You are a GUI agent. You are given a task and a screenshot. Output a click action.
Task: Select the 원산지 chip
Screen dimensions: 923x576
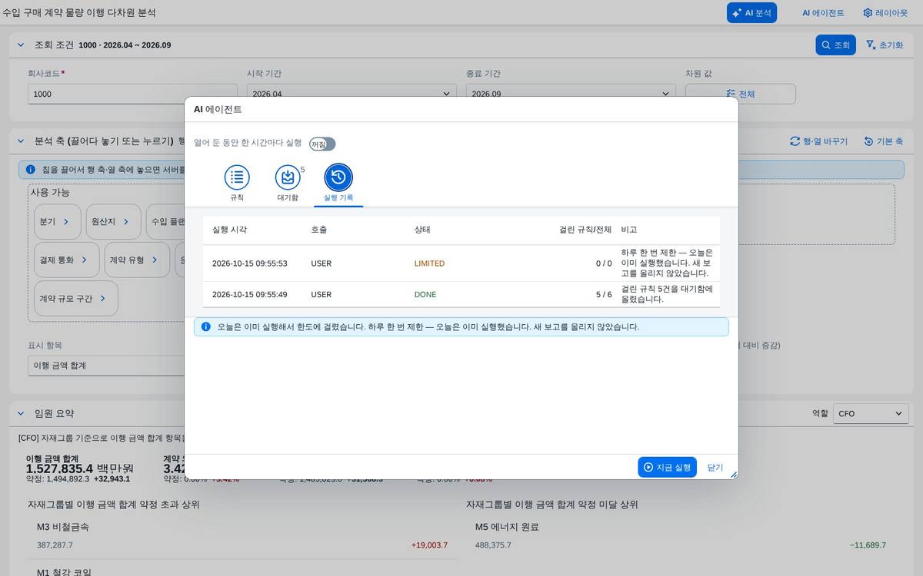(114, 221)
